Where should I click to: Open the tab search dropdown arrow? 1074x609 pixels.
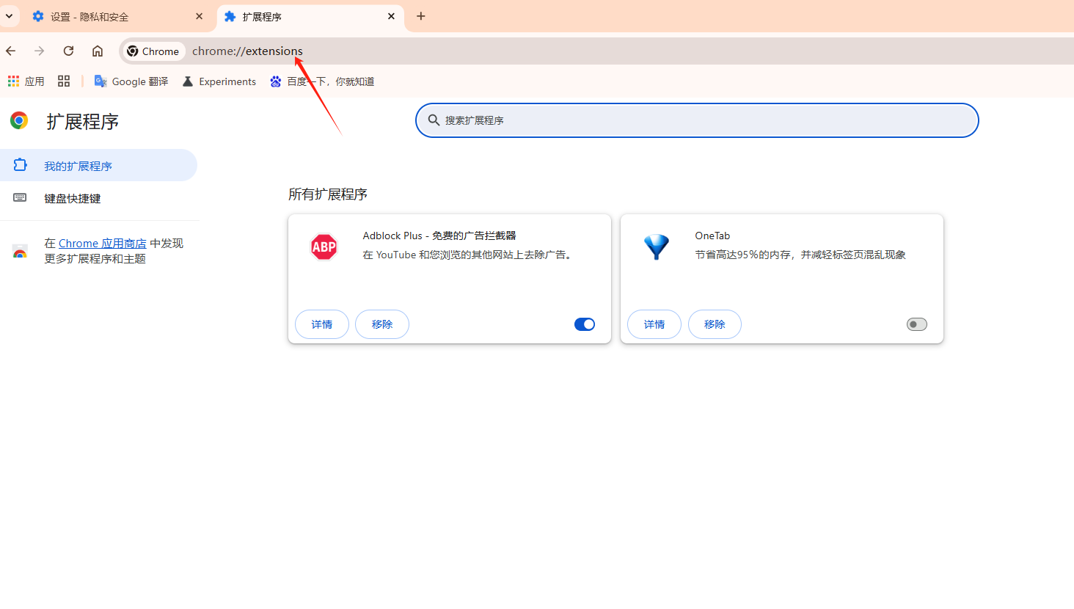[9, 15]
